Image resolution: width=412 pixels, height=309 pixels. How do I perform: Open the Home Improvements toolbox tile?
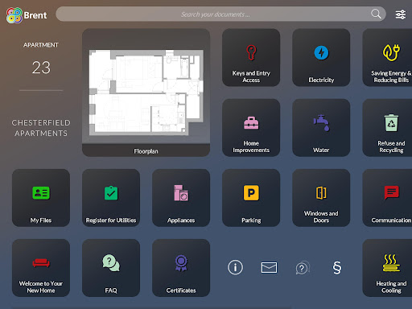coord(251,128)
